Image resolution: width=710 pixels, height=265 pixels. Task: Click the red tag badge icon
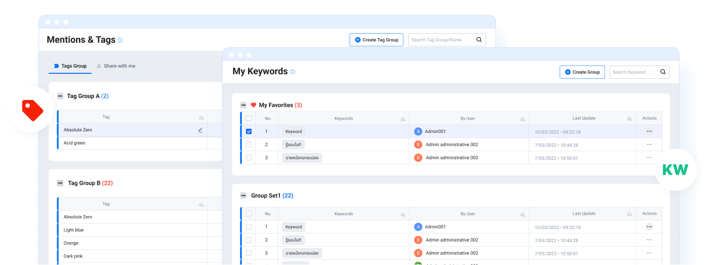(32, 110)
